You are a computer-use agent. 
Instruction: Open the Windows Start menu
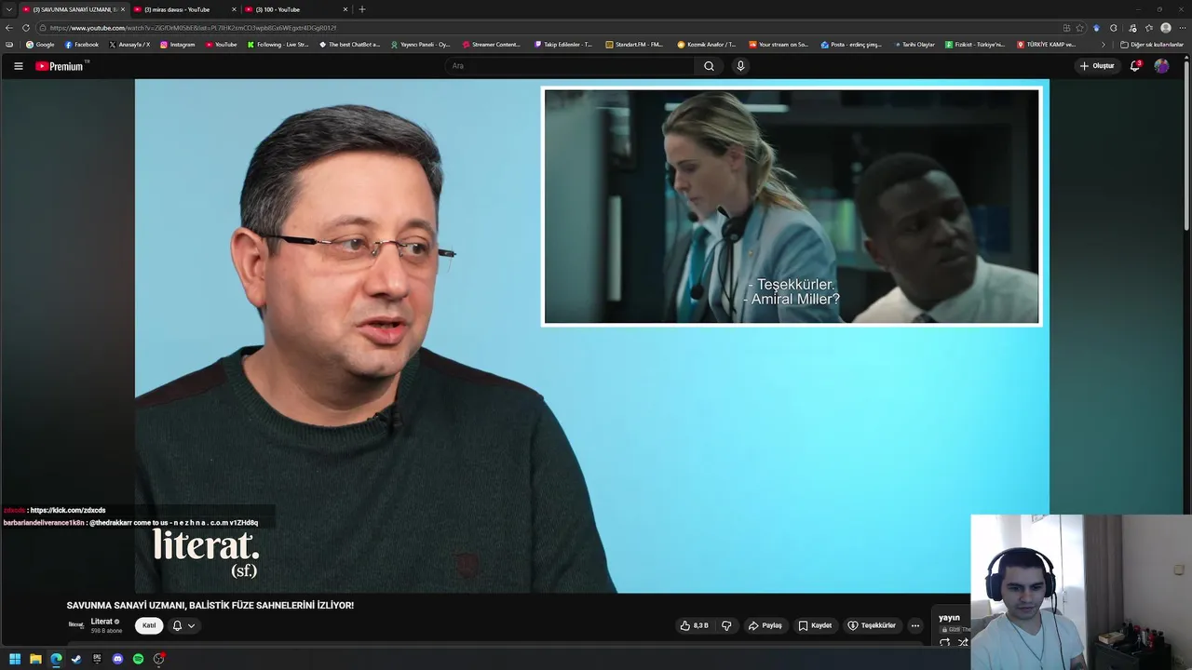[15, 659]
